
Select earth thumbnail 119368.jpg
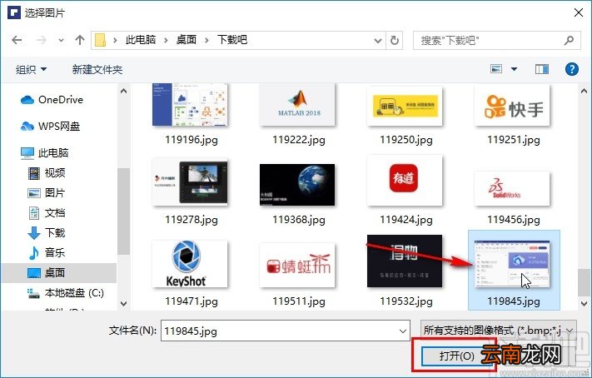297,185
